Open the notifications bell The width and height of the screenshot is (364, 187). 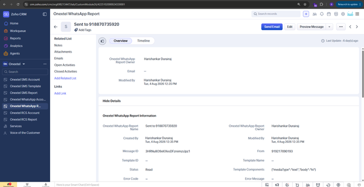click(322, 14)
